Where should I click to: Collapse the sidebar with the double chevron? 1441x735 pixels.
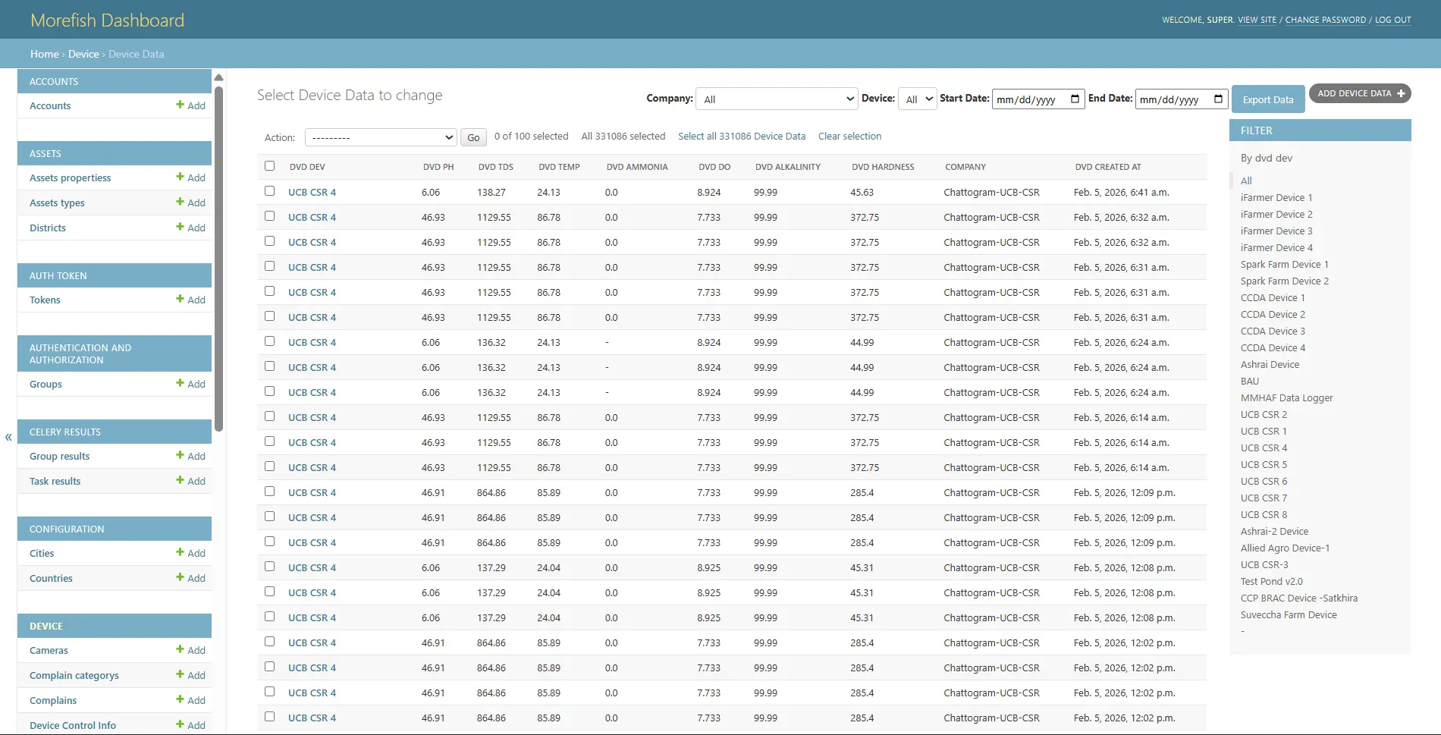(x=8, y=437)
